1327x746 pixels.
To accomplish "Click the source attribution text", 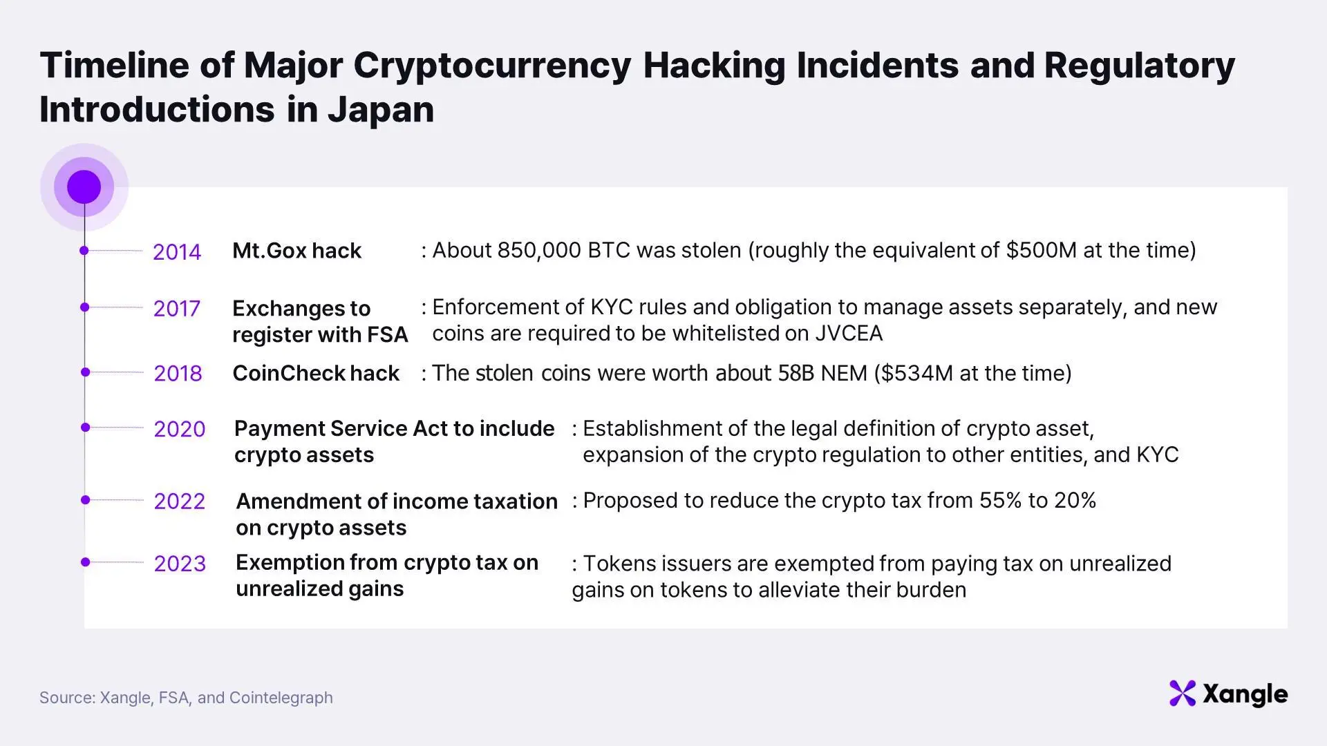I will coord(186,698).
